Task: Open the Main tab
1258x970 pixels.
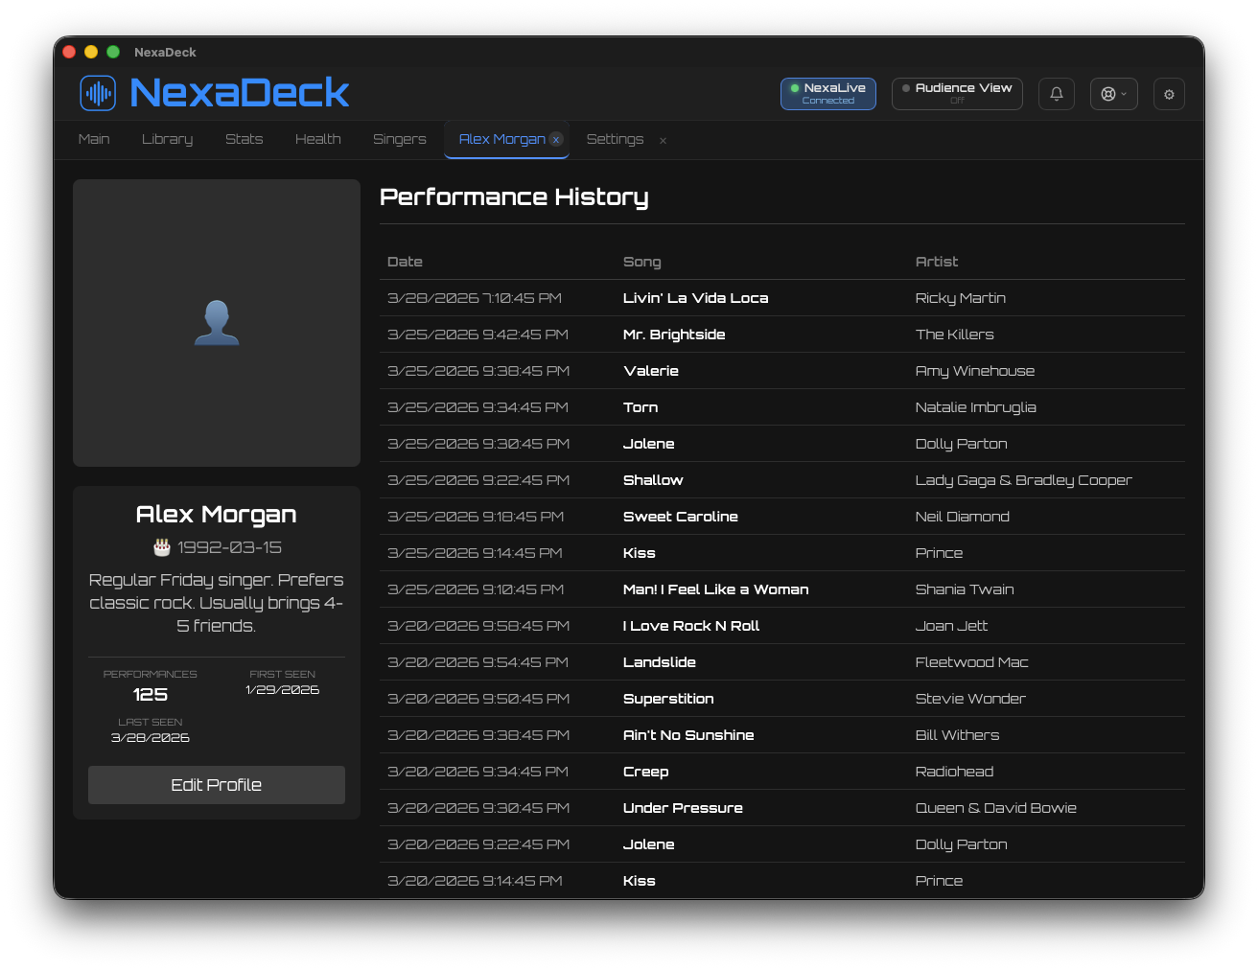Action: (94, 139)
